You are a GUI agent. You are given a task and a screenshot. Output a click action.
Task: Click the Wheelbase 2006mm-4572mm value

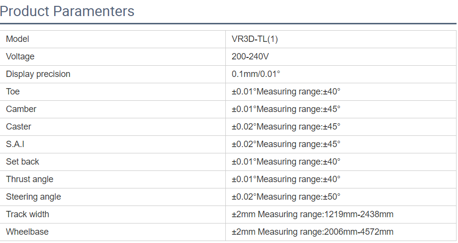tap(312, 232)
